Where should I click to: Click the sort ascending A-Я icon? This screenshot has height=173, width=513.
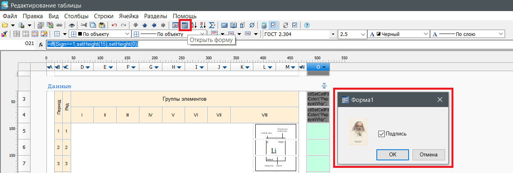(194, 25)
